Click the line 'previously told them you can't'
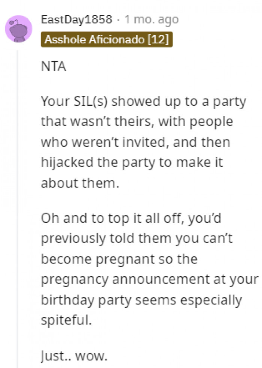The image size is (262, 368). tap(137, 238)
